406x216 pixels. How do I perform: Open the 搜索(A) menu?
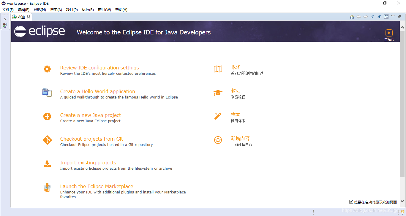[x=56, y=10]
